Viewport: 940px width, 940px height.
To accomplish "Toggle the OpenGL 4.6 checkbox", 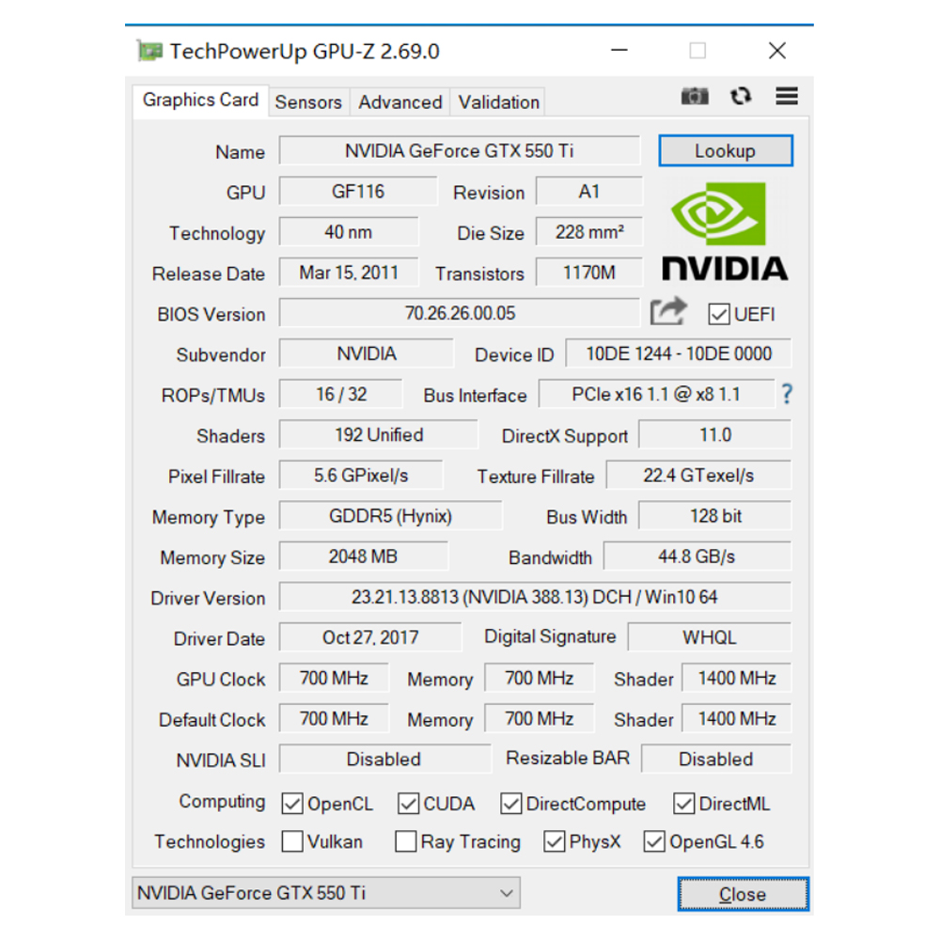I will [x=654, y=841].
